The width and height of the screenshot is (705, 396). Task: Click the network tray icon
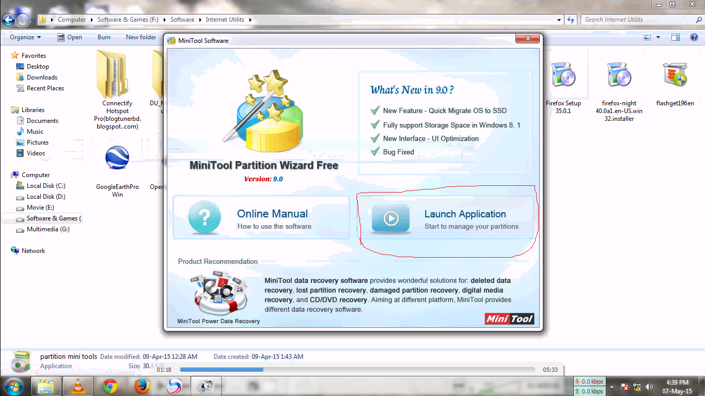click(637, 386)
